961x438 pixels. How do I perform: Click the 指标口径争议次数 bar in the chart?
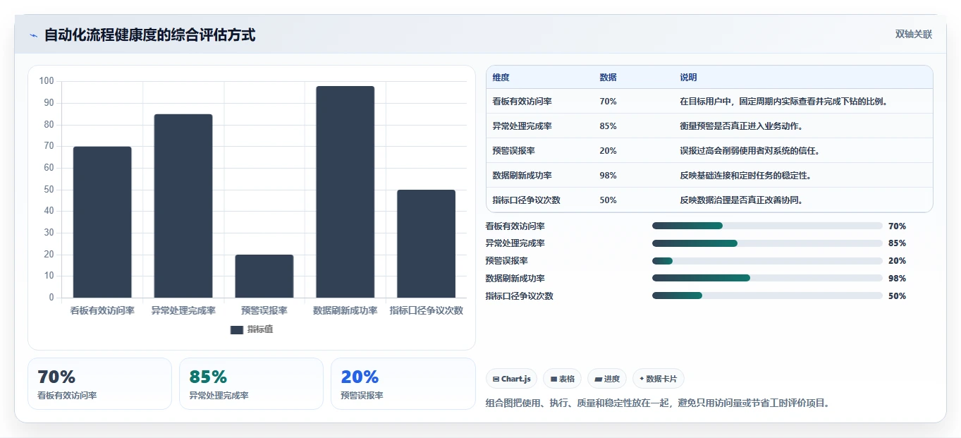[426, 243]
